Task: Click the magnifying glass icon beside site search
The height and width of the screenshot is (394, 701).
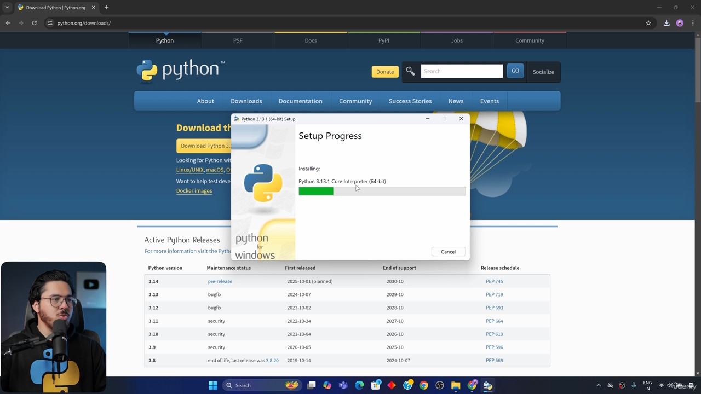Action: (410, 71)
